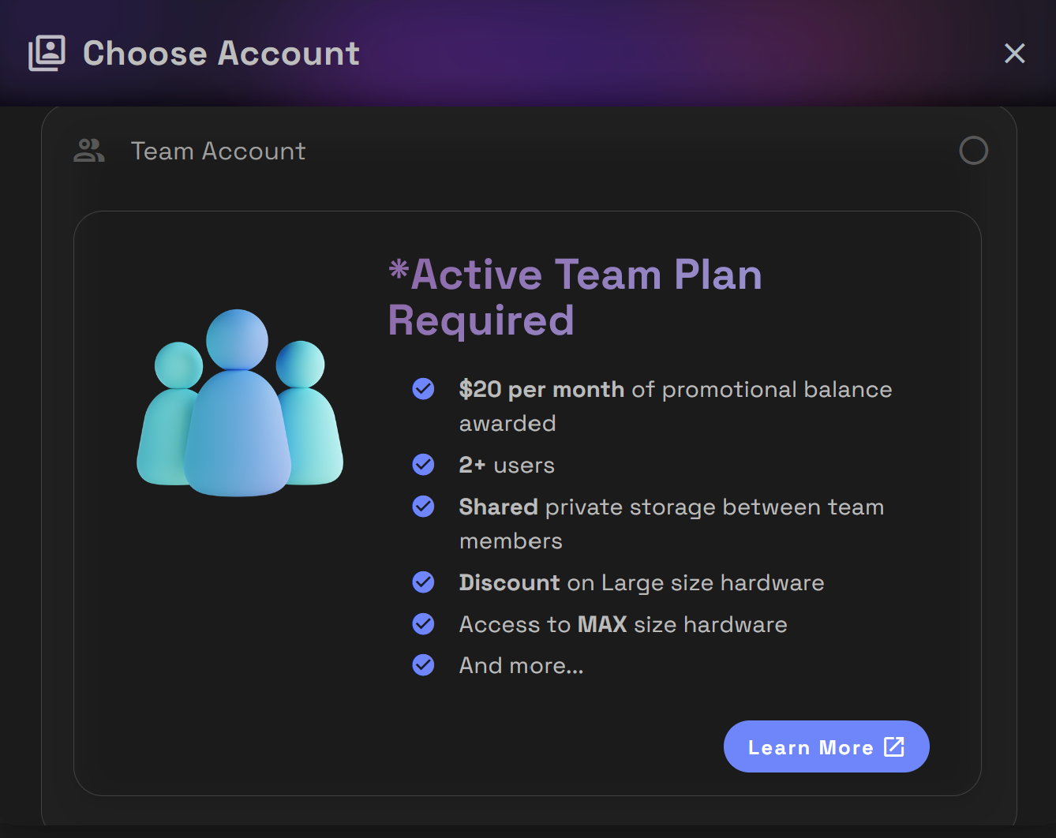Click checkmark beside Access to MAX hardware
This screenshot has width=1056, height=838.
tap(423, 624)
